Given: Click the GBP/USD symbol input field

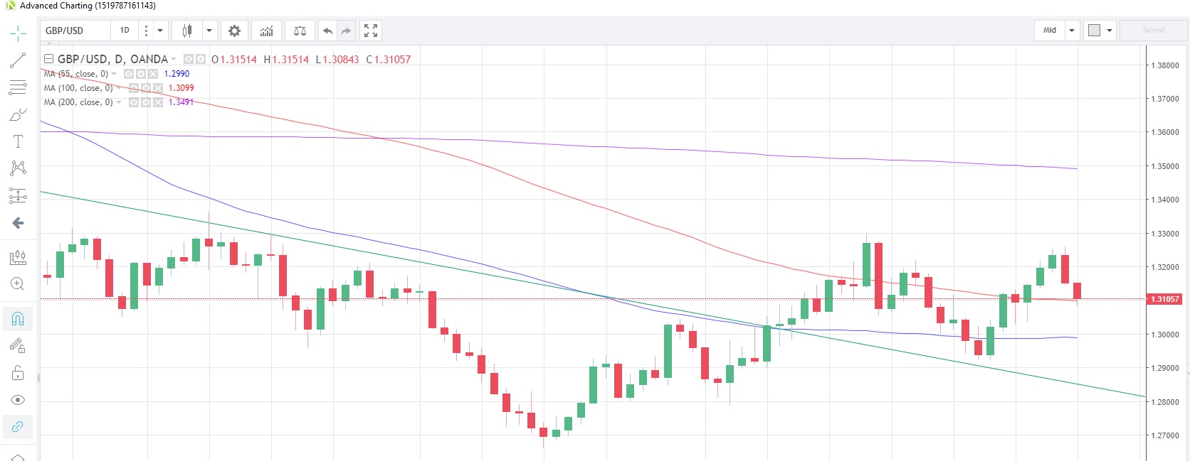Looking at the screenshot, I should coord(75,31).
